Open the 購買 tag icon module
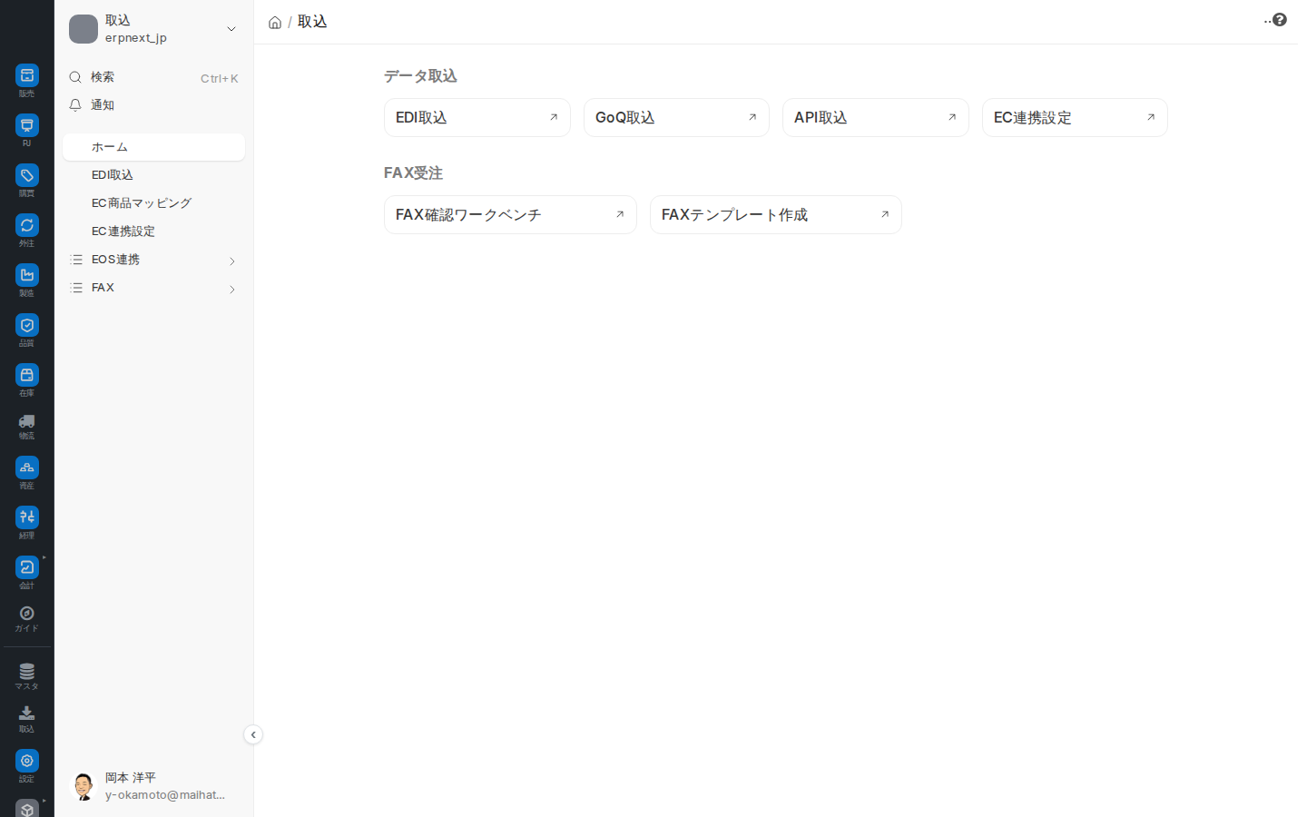Screen dimensions: 1307x817 (x=27, y=175)
